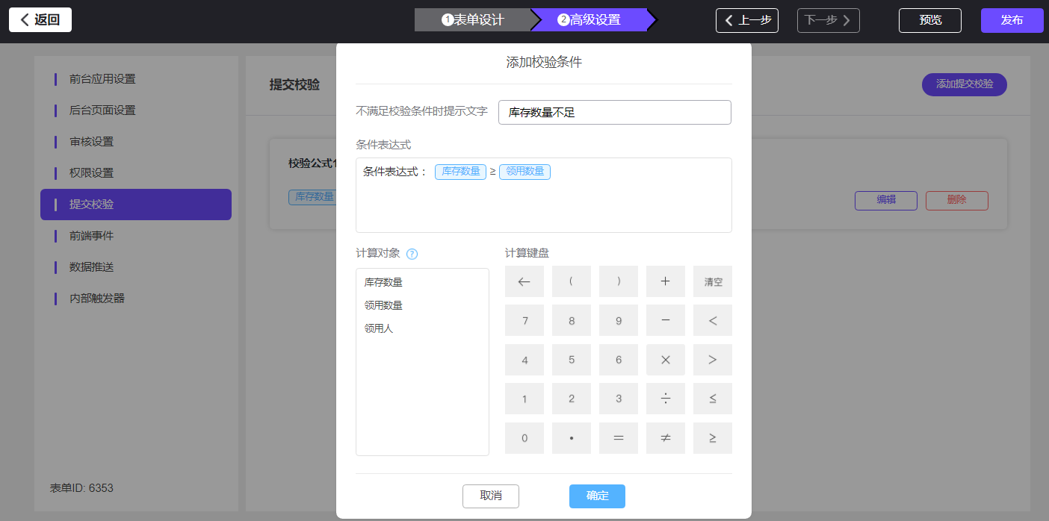Click the 清空 clear key
The image size is (1049, 521).
[x=713, y=281]
